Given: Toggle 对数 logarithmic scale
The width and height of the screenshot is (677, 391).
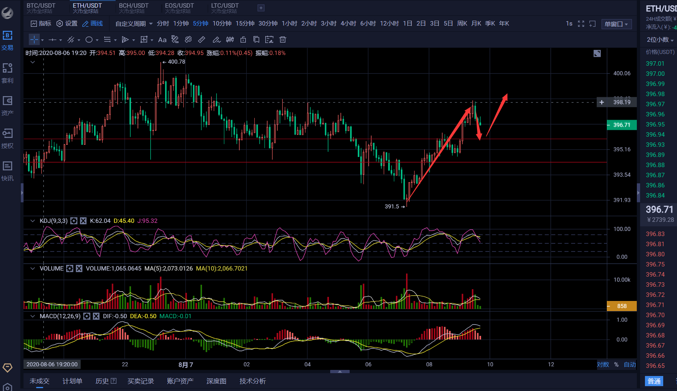Looking at the screenshot, I should (603, 365).
